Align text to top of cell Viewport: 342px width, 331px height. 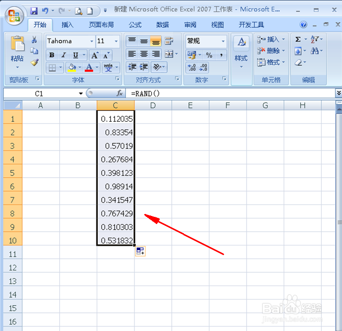pyautogui.click(x=132, y=41)
